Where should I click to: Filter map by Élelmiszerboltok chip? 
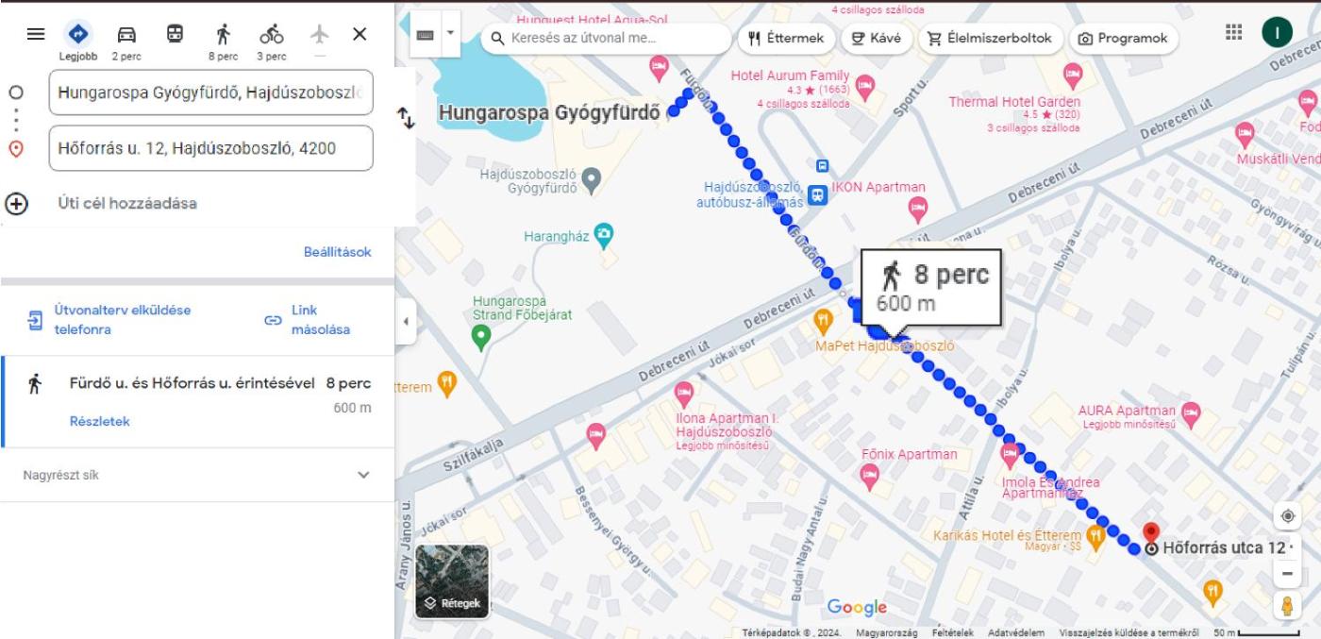991,39
